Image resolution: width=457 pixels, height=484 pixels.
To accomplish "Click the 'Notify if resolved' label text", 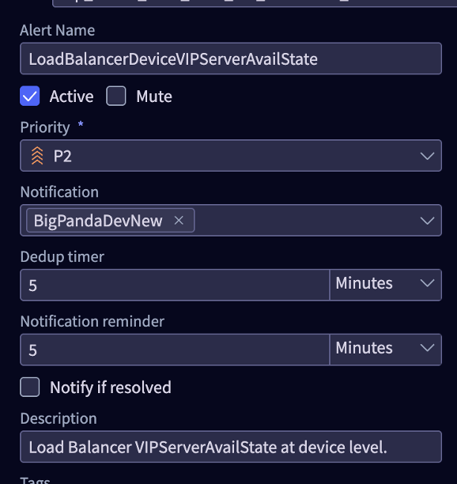I will tap(111, 388).
